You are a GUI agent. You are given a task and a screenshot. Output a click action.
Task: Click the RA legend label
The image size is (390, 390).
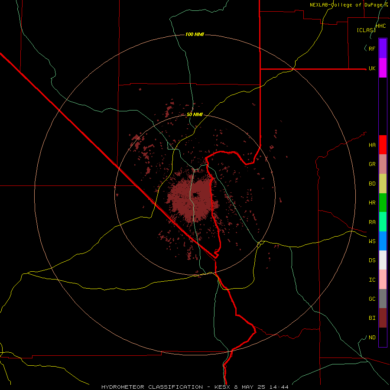click(x=372, y=222)
